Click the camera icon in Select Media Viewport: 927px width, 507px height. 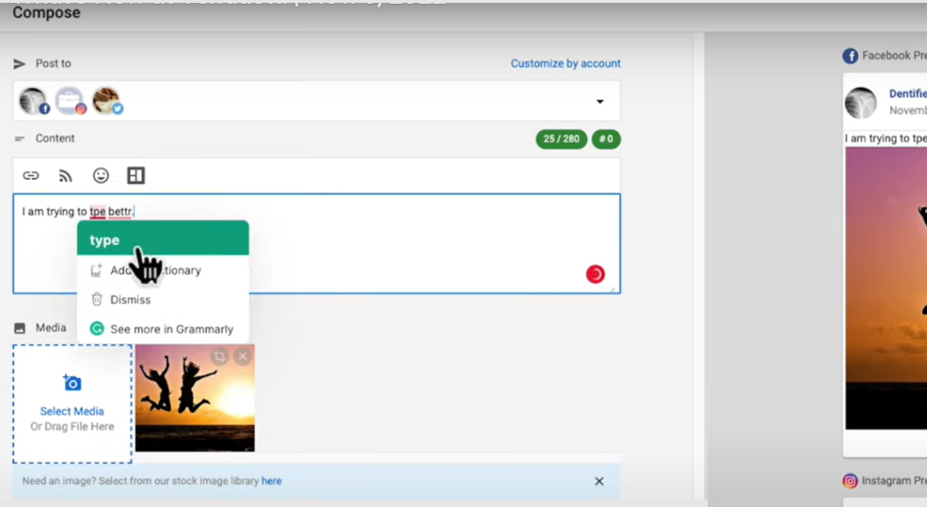(72, 383)
